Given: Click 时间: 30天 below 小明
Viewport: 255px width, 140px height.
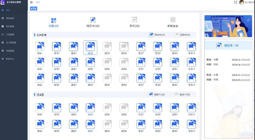Looking at the screenshot, I should click(x=212, y=65).
